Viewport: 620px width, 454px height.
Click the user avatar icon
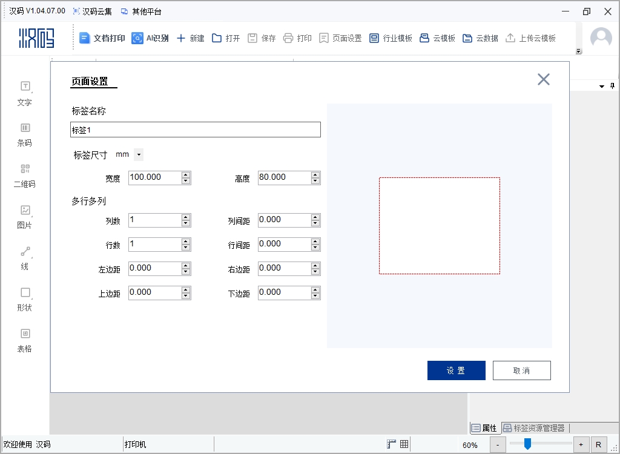601,38
